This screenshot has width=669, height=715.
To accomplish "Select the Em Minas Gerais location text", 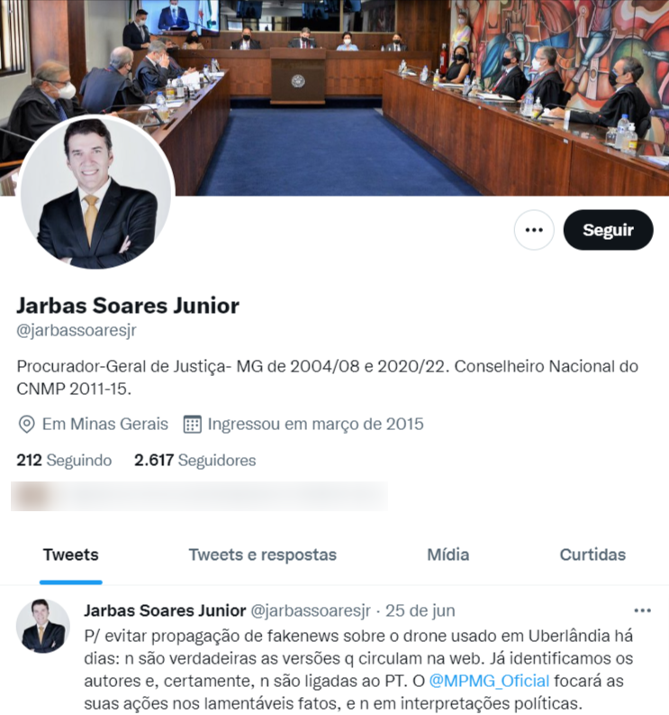I will pyautogui.click(x=105, y=424).
